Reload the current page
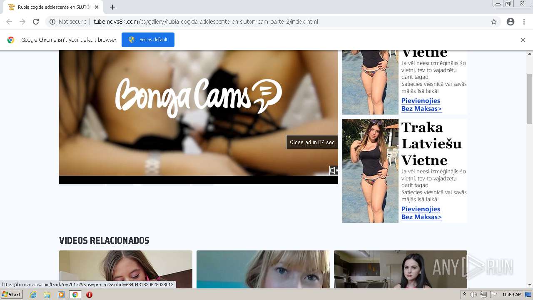 (x=36, y=22)
